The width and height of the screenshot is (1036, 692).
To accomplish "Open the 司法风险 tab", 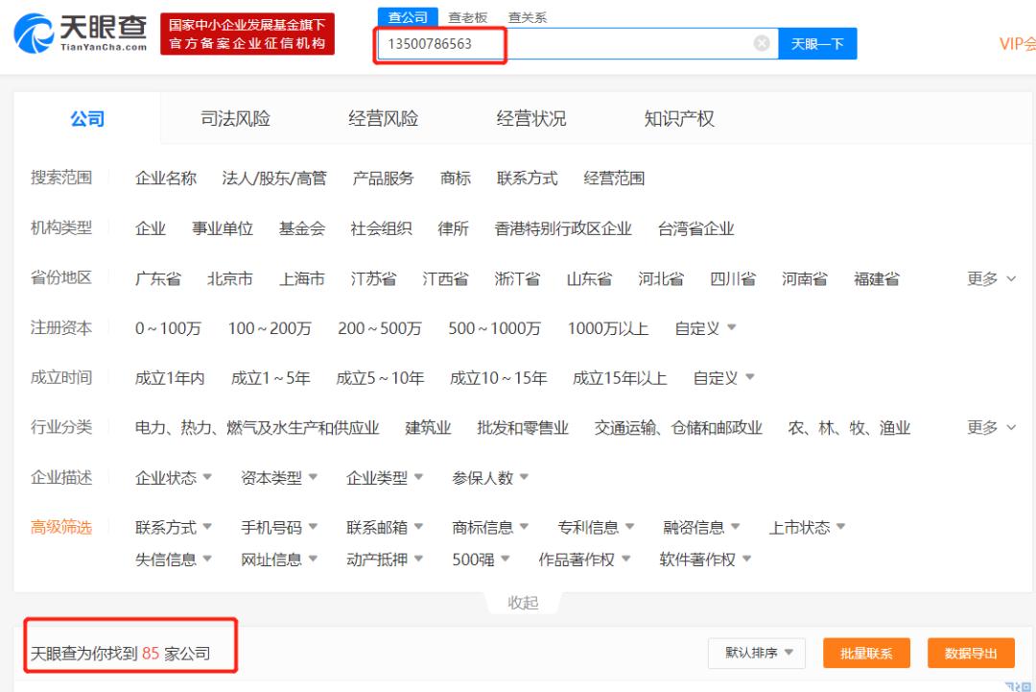I will 235,119.
